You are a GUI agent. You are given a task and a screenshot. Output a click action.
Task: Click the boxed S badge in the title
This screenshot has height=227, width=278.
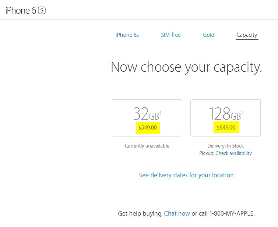(42, 11)
